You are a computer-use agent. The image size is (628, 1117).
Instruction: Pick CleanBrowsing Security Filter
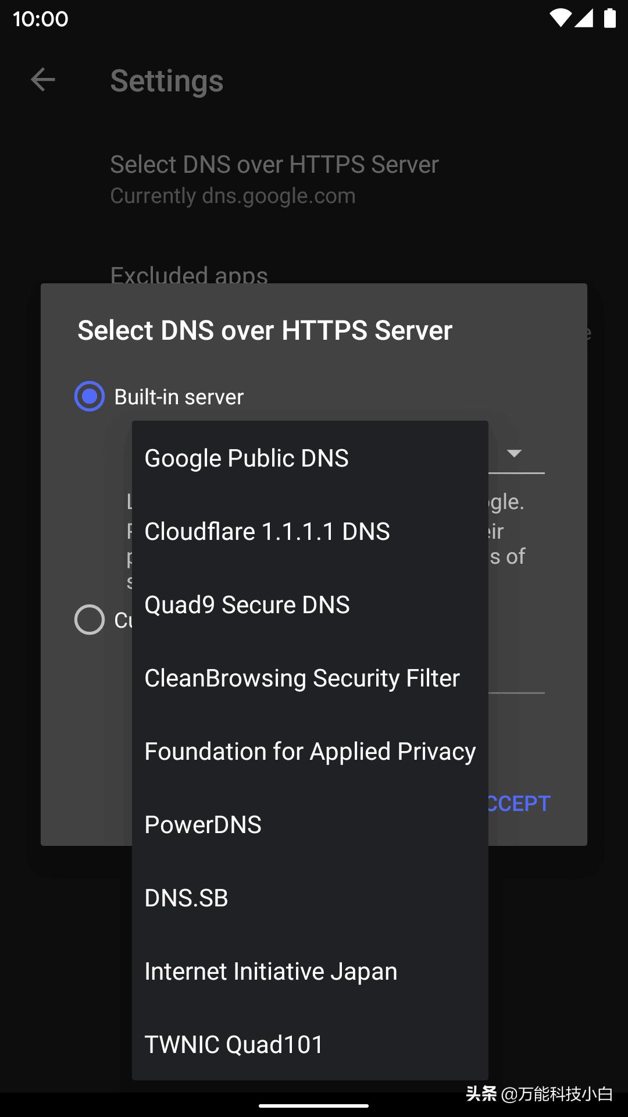point(302,678)
